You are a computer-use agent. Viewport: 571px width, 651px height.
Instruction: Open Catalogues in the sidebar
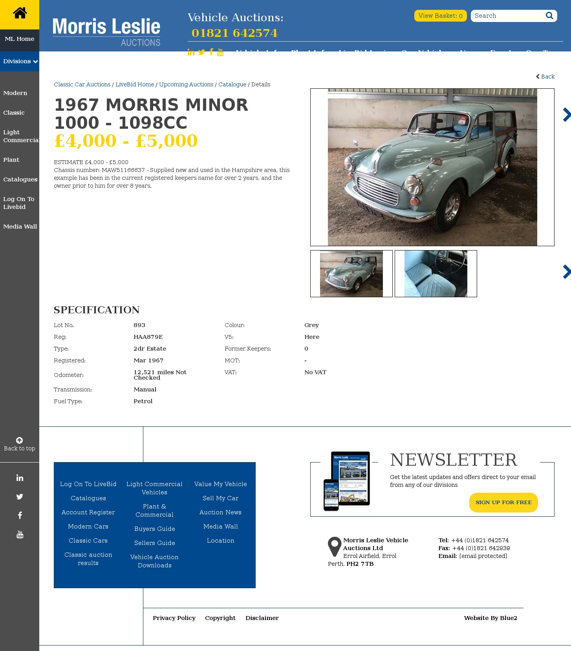(x=20, y=179)
